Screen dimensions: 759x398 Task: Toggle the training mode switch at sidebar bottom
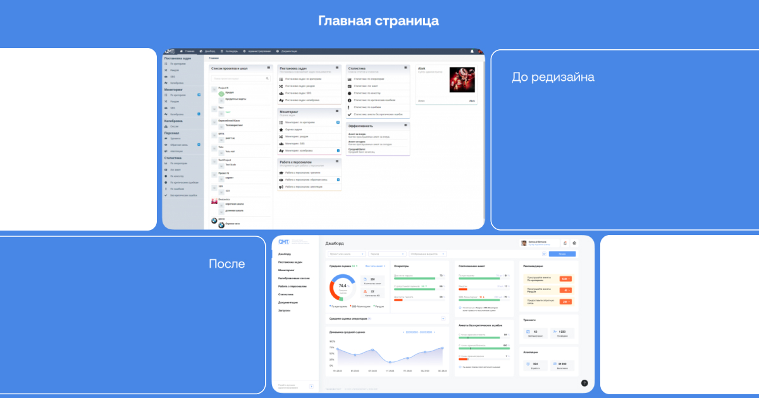[311, 386]
